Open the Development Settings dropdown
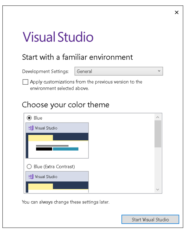This screenshot has width=186, height=233. [x=119, y=71]
